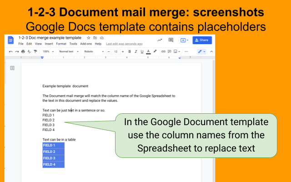Open the File menu
The width and height of the screenshot is (291, 182).
tap(21, 44)
